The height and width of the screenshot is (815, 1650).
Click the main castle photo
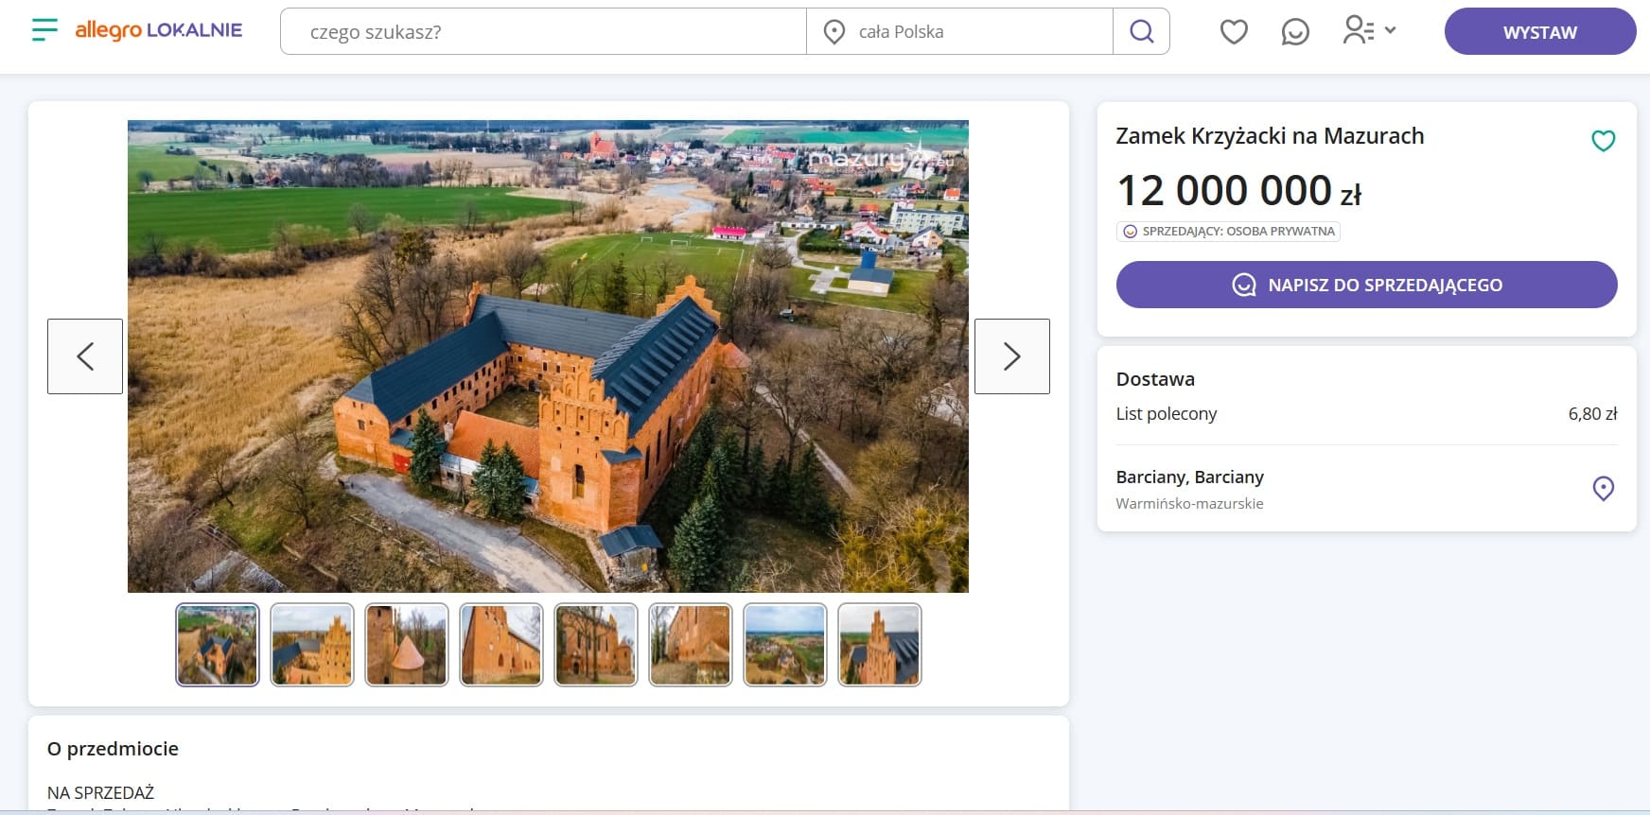coord(548,356)
